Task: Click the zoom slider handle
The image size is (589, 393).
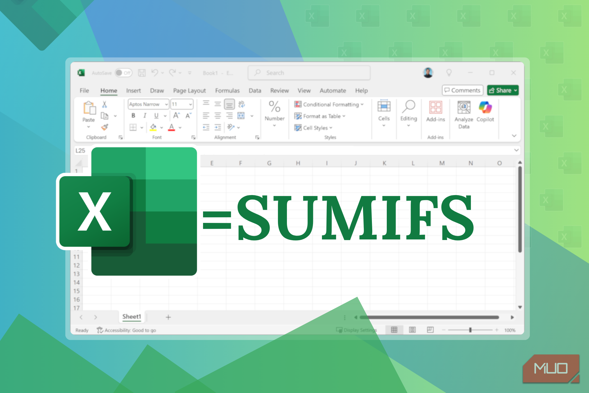Action: 470,330
